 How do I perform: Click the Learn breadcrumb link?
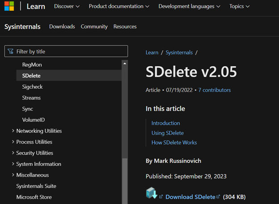click(x=152, y=52)
